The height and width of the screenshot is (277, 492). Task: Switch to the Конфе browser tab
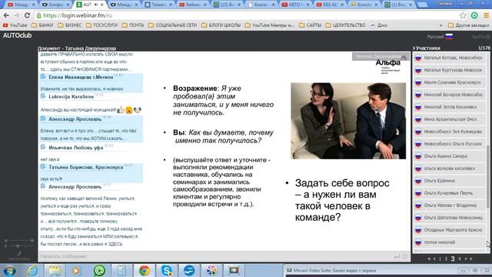coord(56,5)
